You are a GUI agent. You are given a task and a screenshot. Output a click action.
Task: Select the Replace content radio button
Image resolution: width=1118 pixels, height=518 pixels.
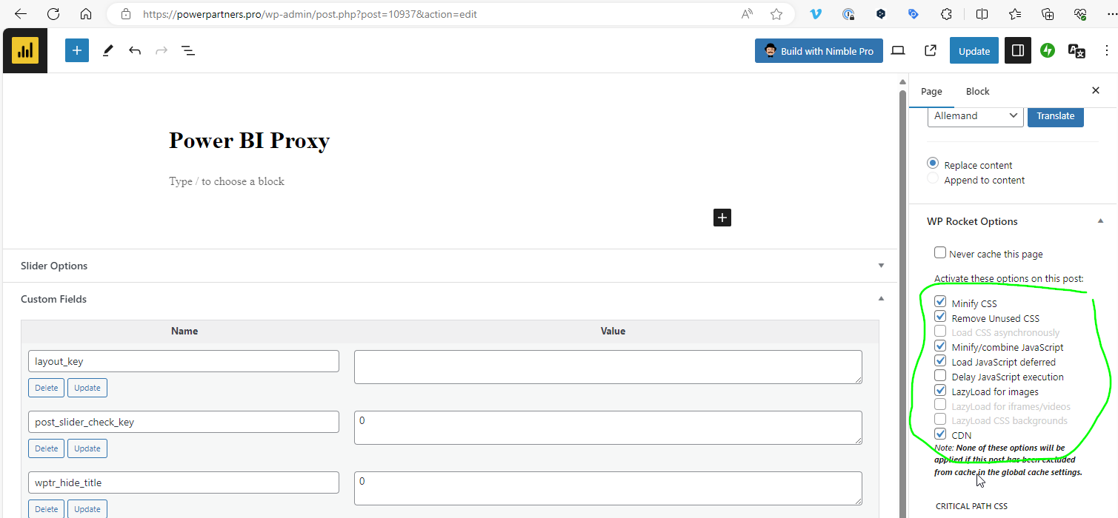coord(933,164)
